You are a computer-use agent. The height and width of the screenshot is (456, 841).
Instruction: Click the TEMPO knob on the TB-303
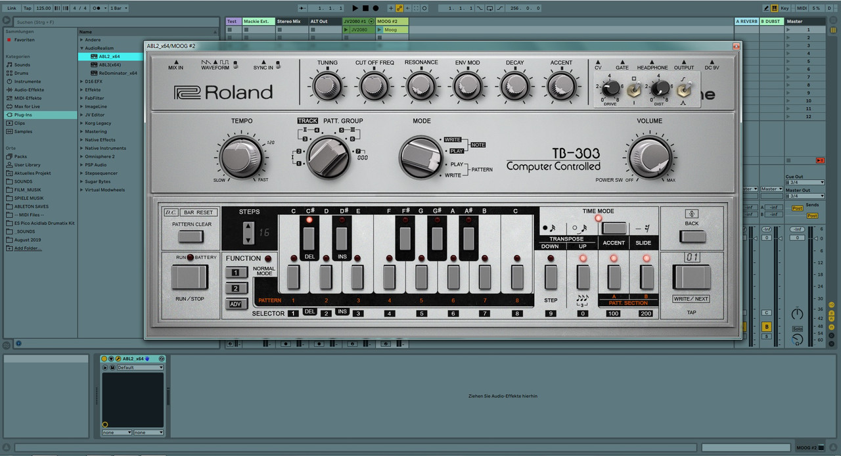(241, 156)
